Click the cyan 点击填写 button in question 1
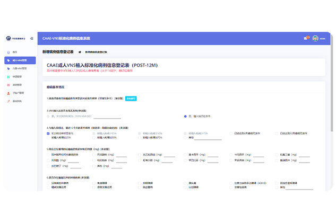Image resolution: width=336 pixels, height=223 pixels. tap(131, 99)
